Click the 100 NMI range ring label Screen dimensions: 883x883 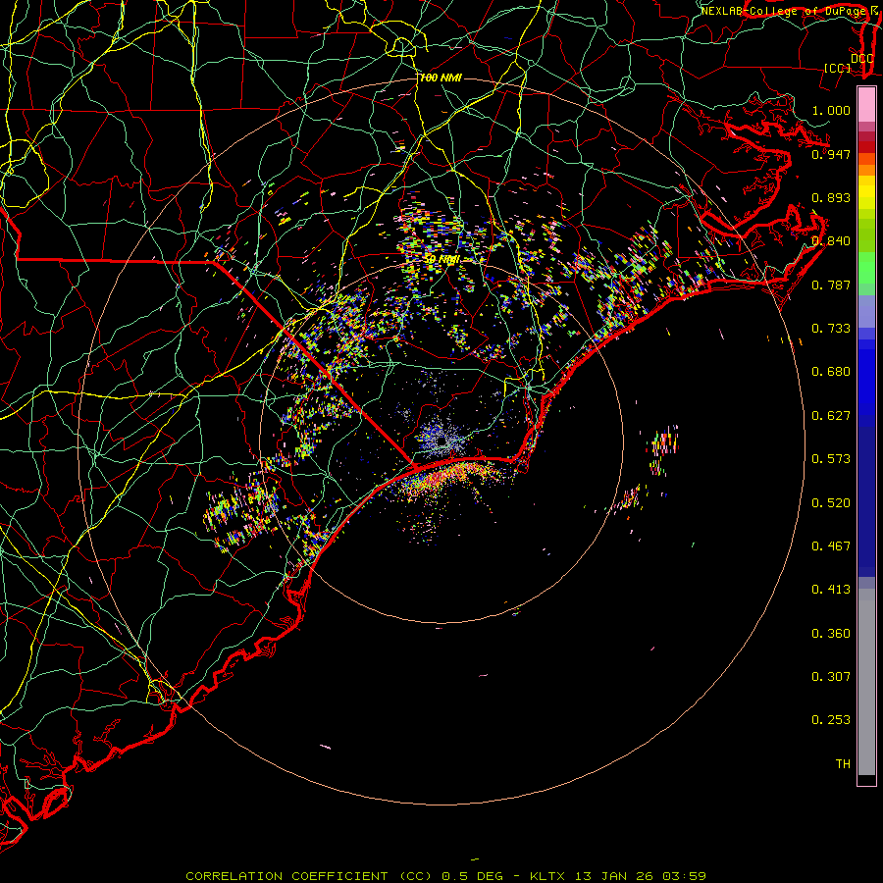(441, 78)
